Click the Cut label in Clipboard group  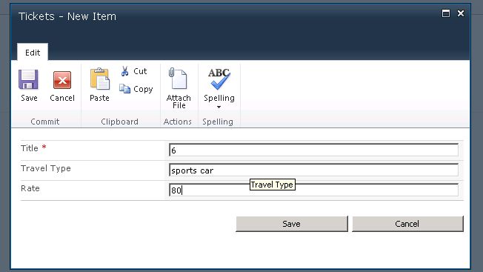click(140, 71)
